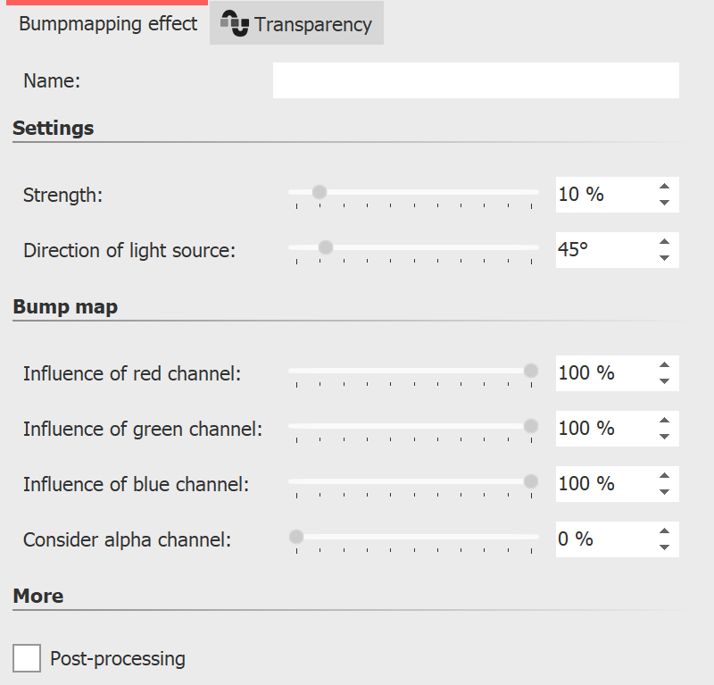Select the Bumpmapping effect tab
Viewport: 714px width, 685px height.
[x=107, y=24]
